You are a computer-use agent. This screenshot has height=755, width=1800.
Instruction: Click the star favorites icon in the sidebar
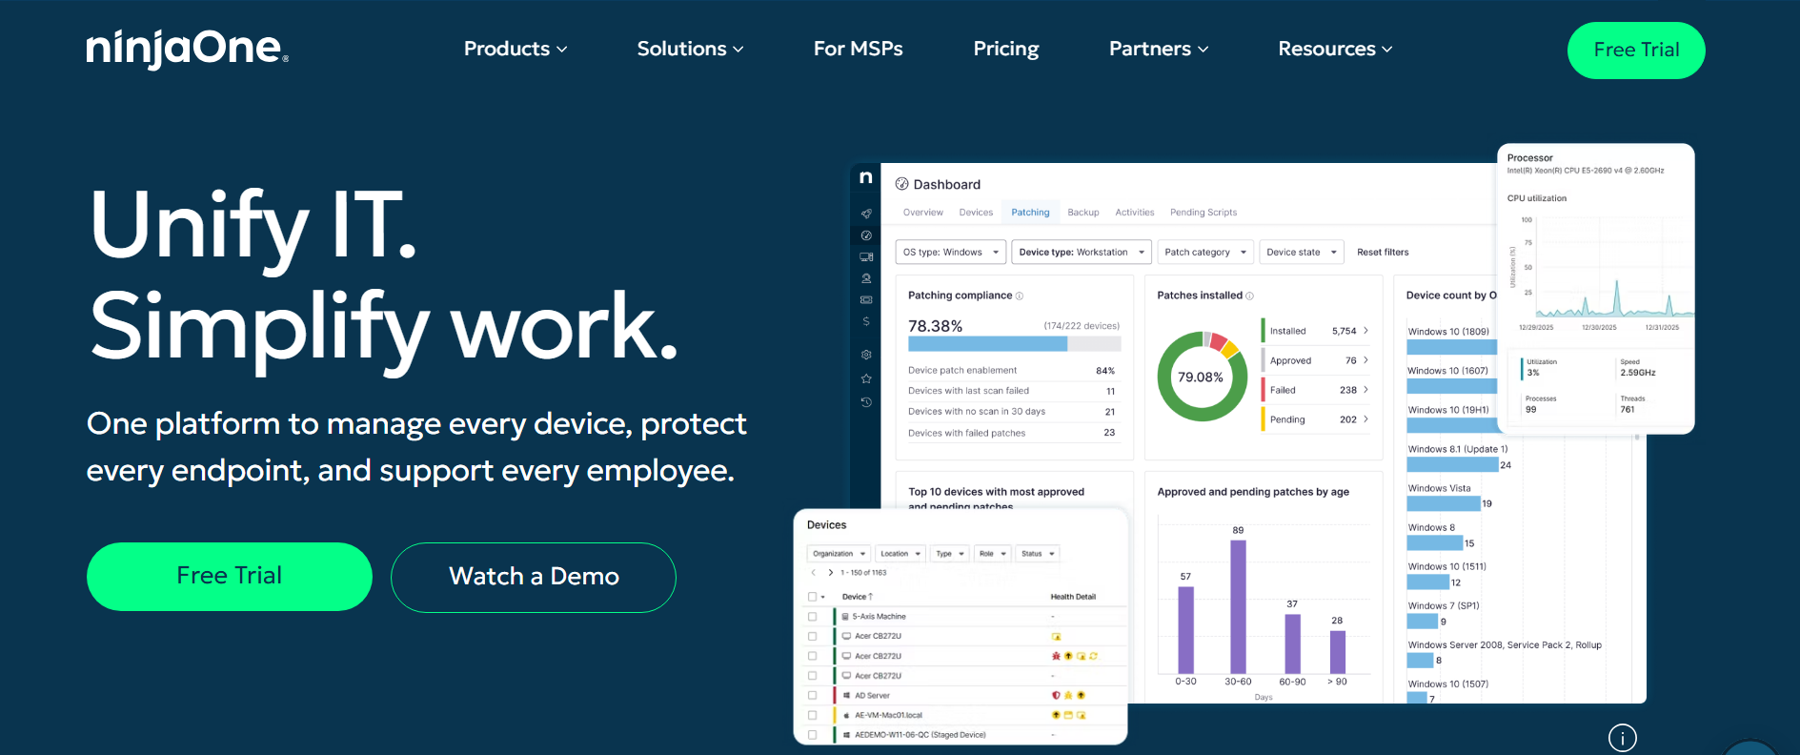pos(866,378)
